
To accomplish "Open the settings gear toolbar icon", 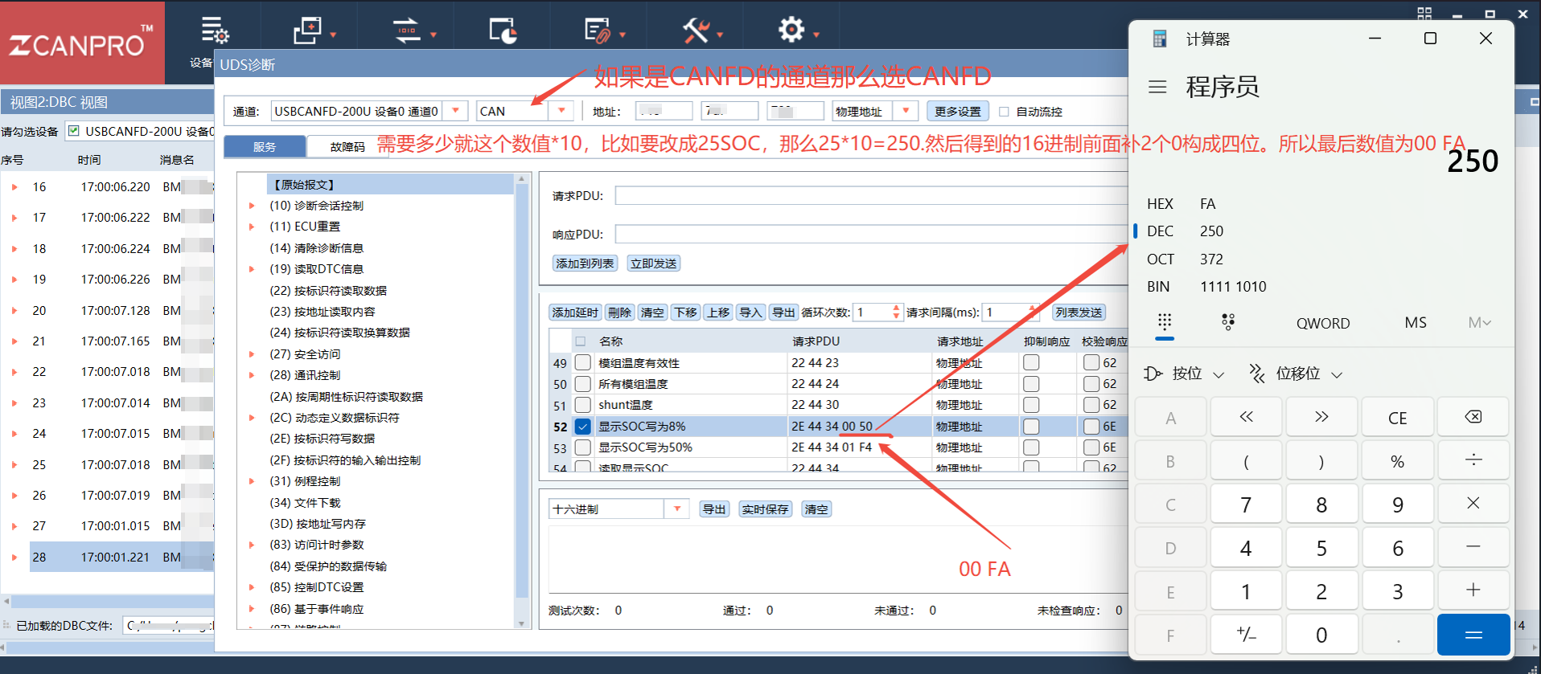I will (791, 30).
